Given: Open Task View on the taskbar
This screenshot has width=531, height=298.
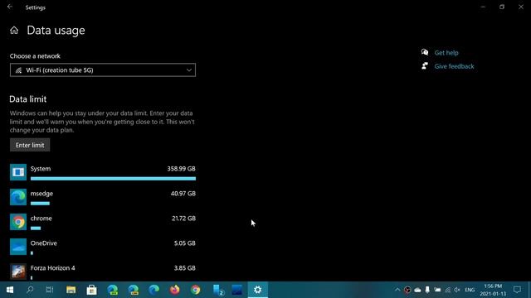Looking at the screenshot, I should click(x=50, y=290).
